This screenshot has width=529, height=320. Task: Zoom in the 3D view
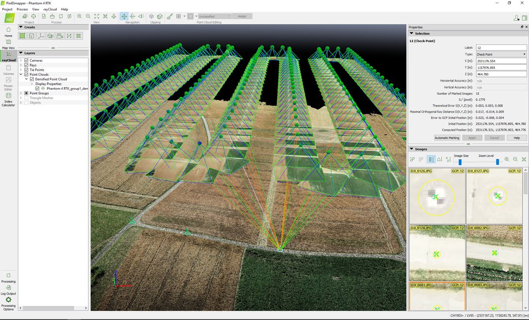pos(79,16)
